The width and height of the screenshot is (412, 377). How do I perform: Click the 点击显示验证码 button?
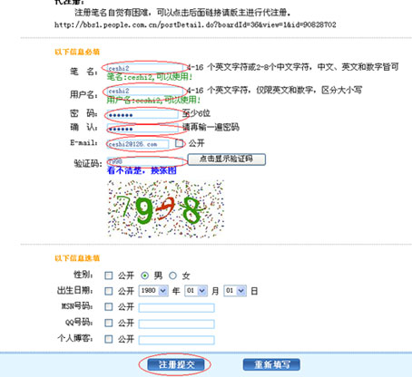[227, 159]
